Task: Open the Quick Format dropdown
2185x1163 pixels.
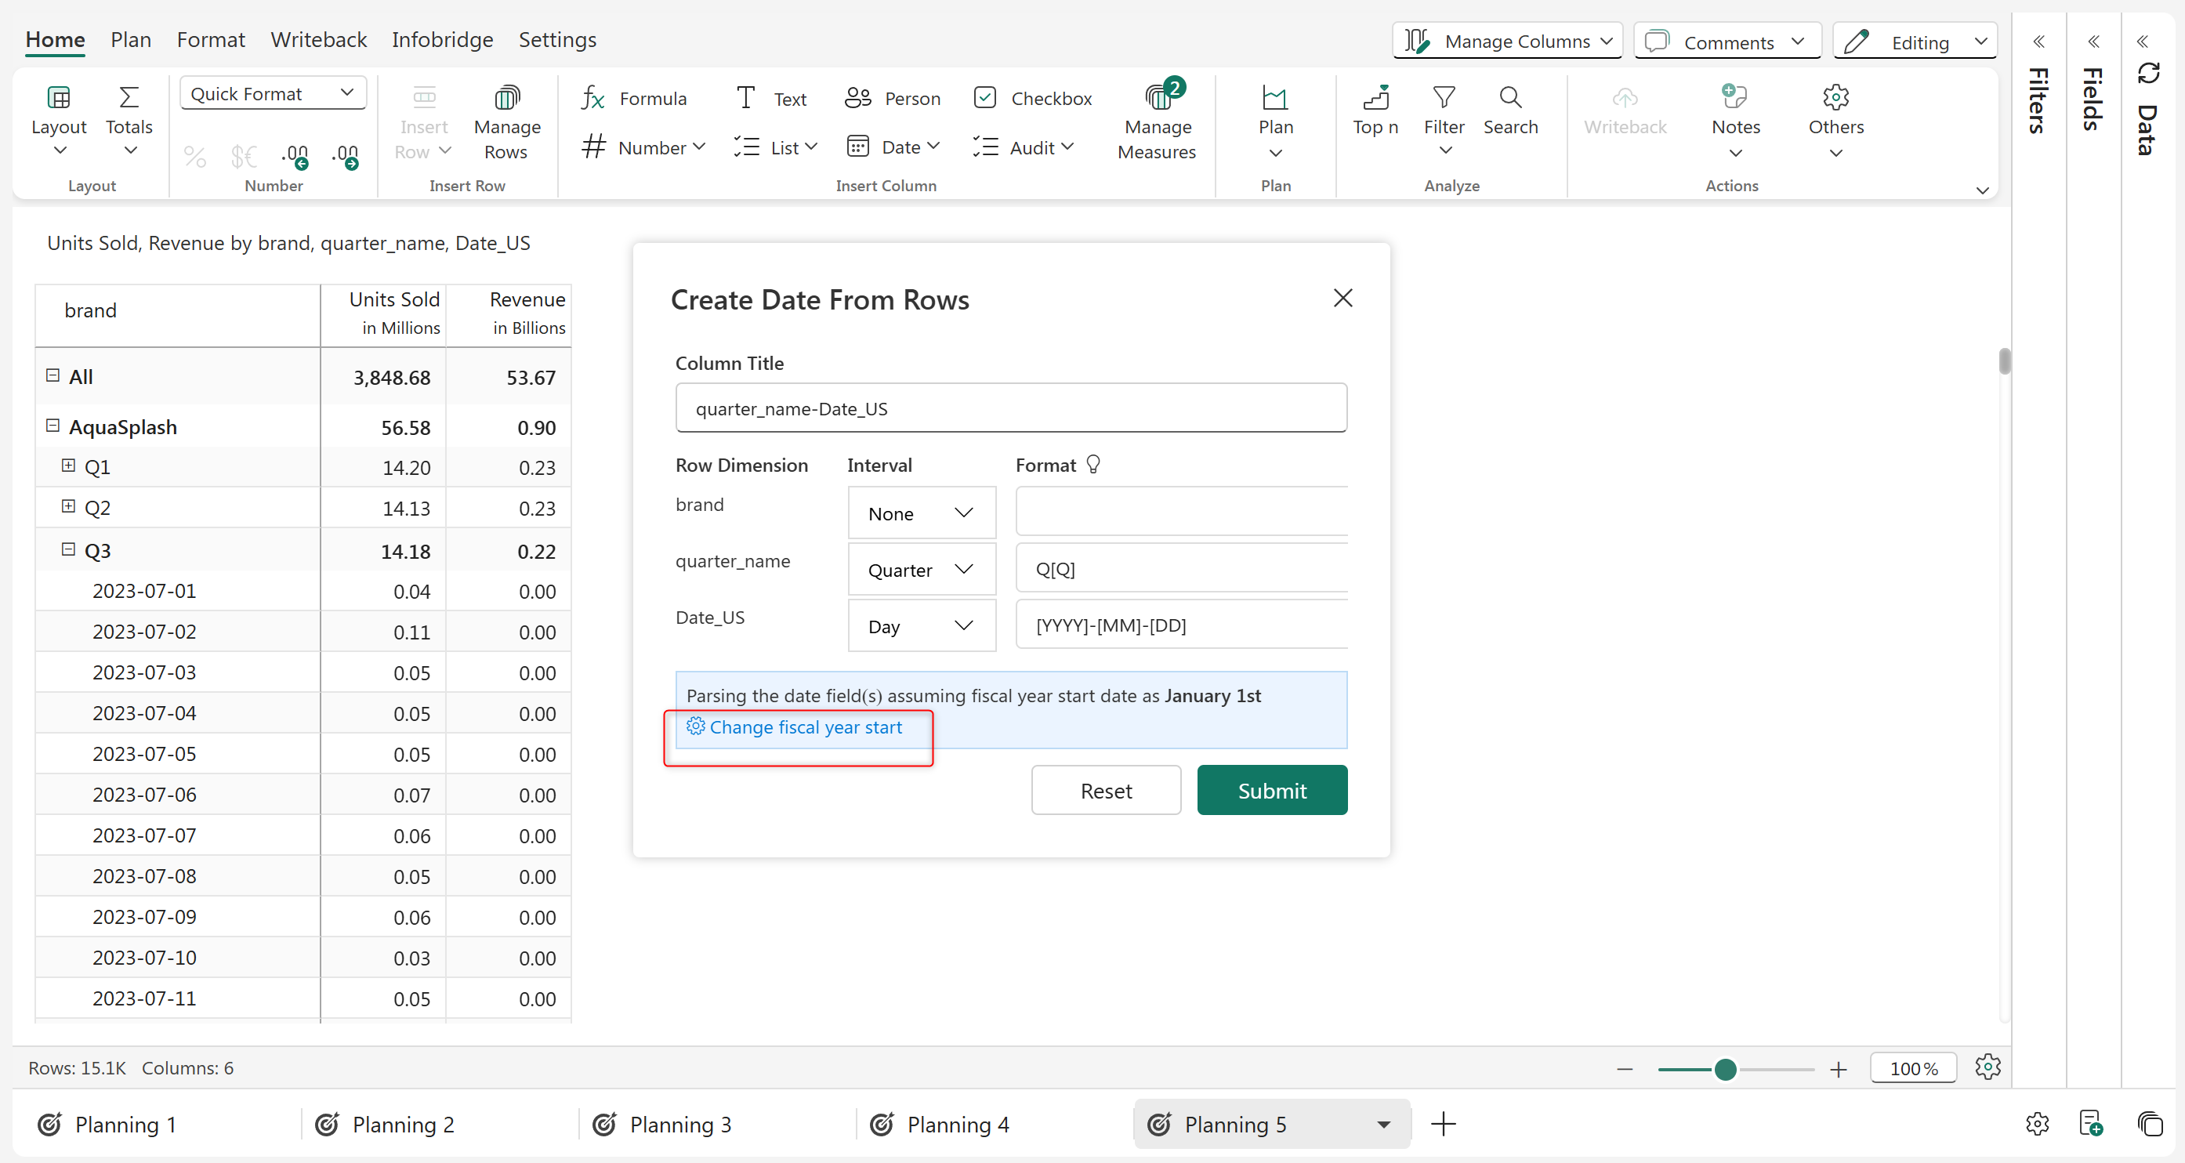Action: (272, 93)
